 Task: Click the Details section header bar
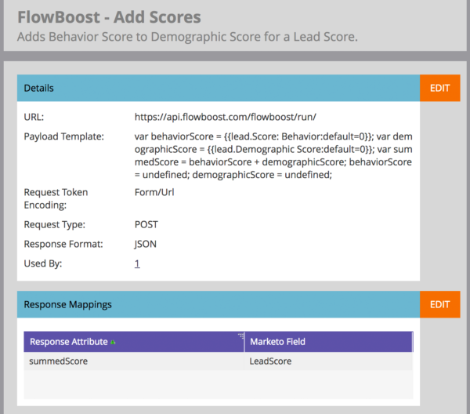point(219,88)
